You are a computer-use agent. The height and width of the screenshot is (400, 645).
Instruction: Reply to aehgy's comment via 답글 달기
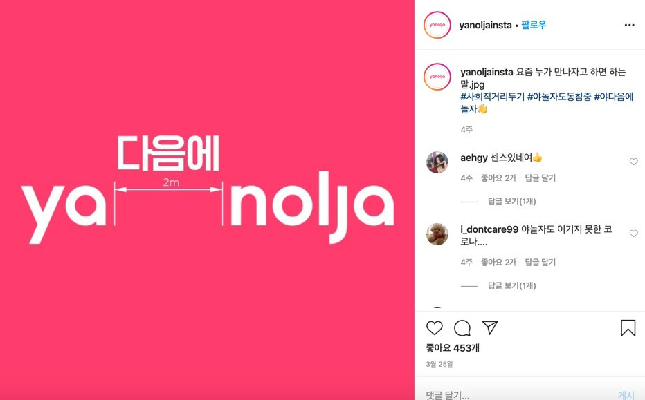click(540, 178)
